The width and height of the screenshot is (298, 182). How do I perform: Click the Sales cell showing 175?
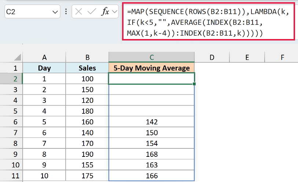87,176
